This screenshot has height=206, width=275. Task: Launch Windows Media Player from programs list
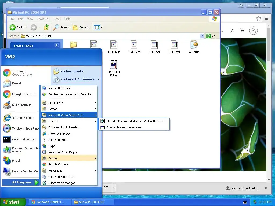click(x=69, y=152)
